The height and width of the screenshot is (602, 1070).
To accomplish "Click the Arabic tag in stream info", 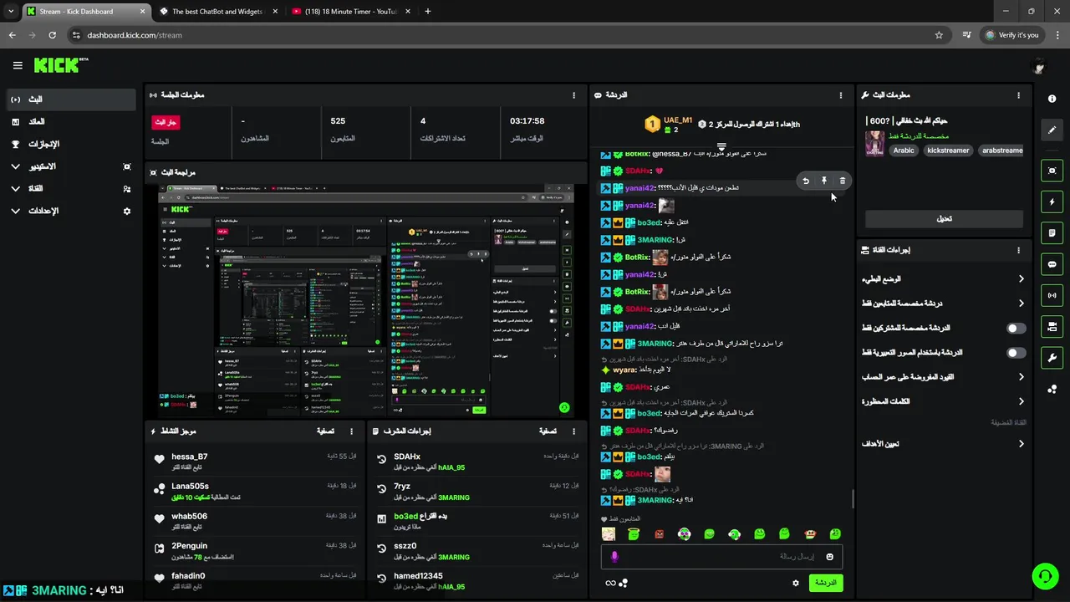I will (x=904, y=150).
